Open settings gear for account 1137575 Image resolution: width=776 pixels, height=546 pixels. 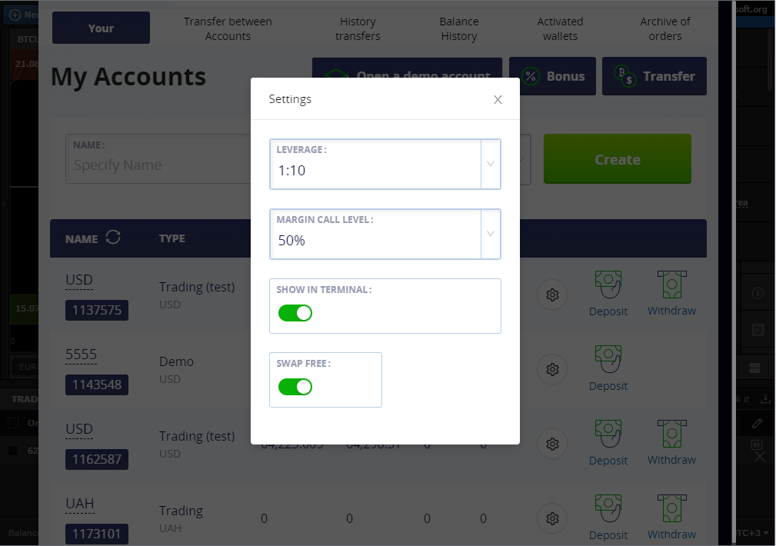pos(552,295)
